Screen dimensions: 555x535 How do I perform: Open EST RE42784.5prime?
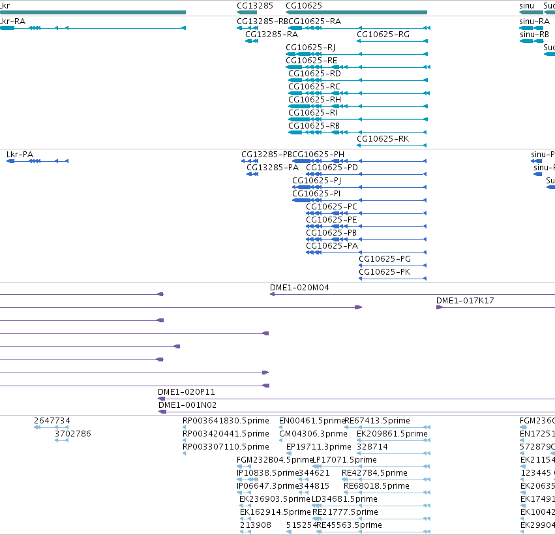click(x=374, y=474)
